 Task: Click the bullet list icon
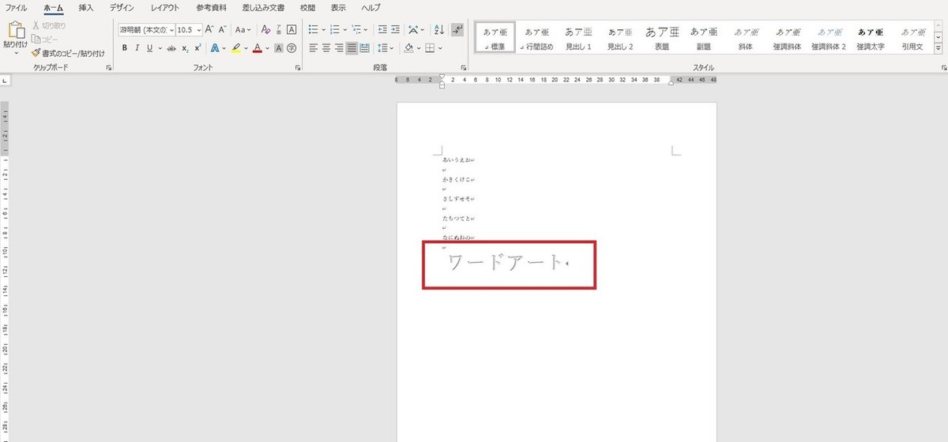click(x=314, y=29)
